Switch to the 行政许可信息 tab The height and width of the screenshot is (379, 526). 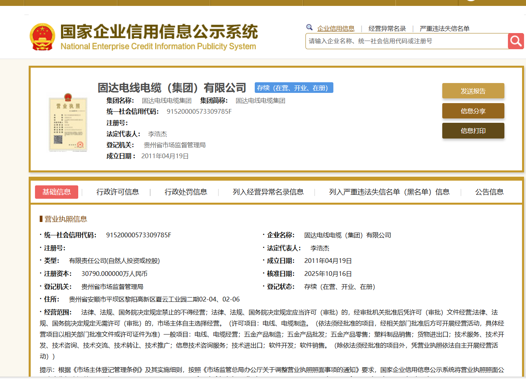click(x=118, y=192)
